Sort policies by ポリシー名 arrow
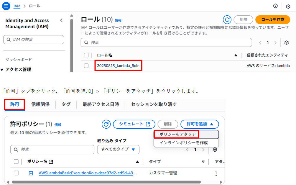The image size is (296, 185). pos(137,162)
